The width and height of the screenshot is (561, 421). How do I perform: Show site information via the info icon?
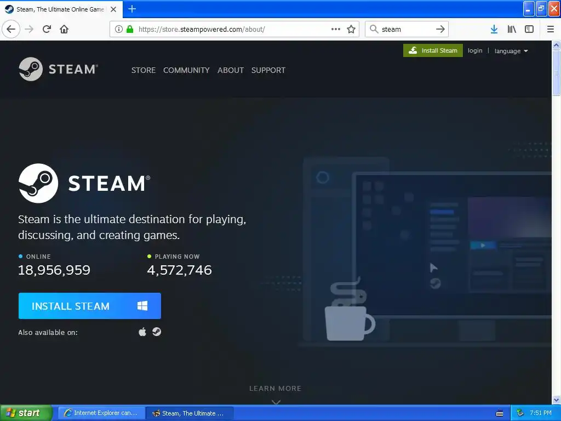click(119, 29)
